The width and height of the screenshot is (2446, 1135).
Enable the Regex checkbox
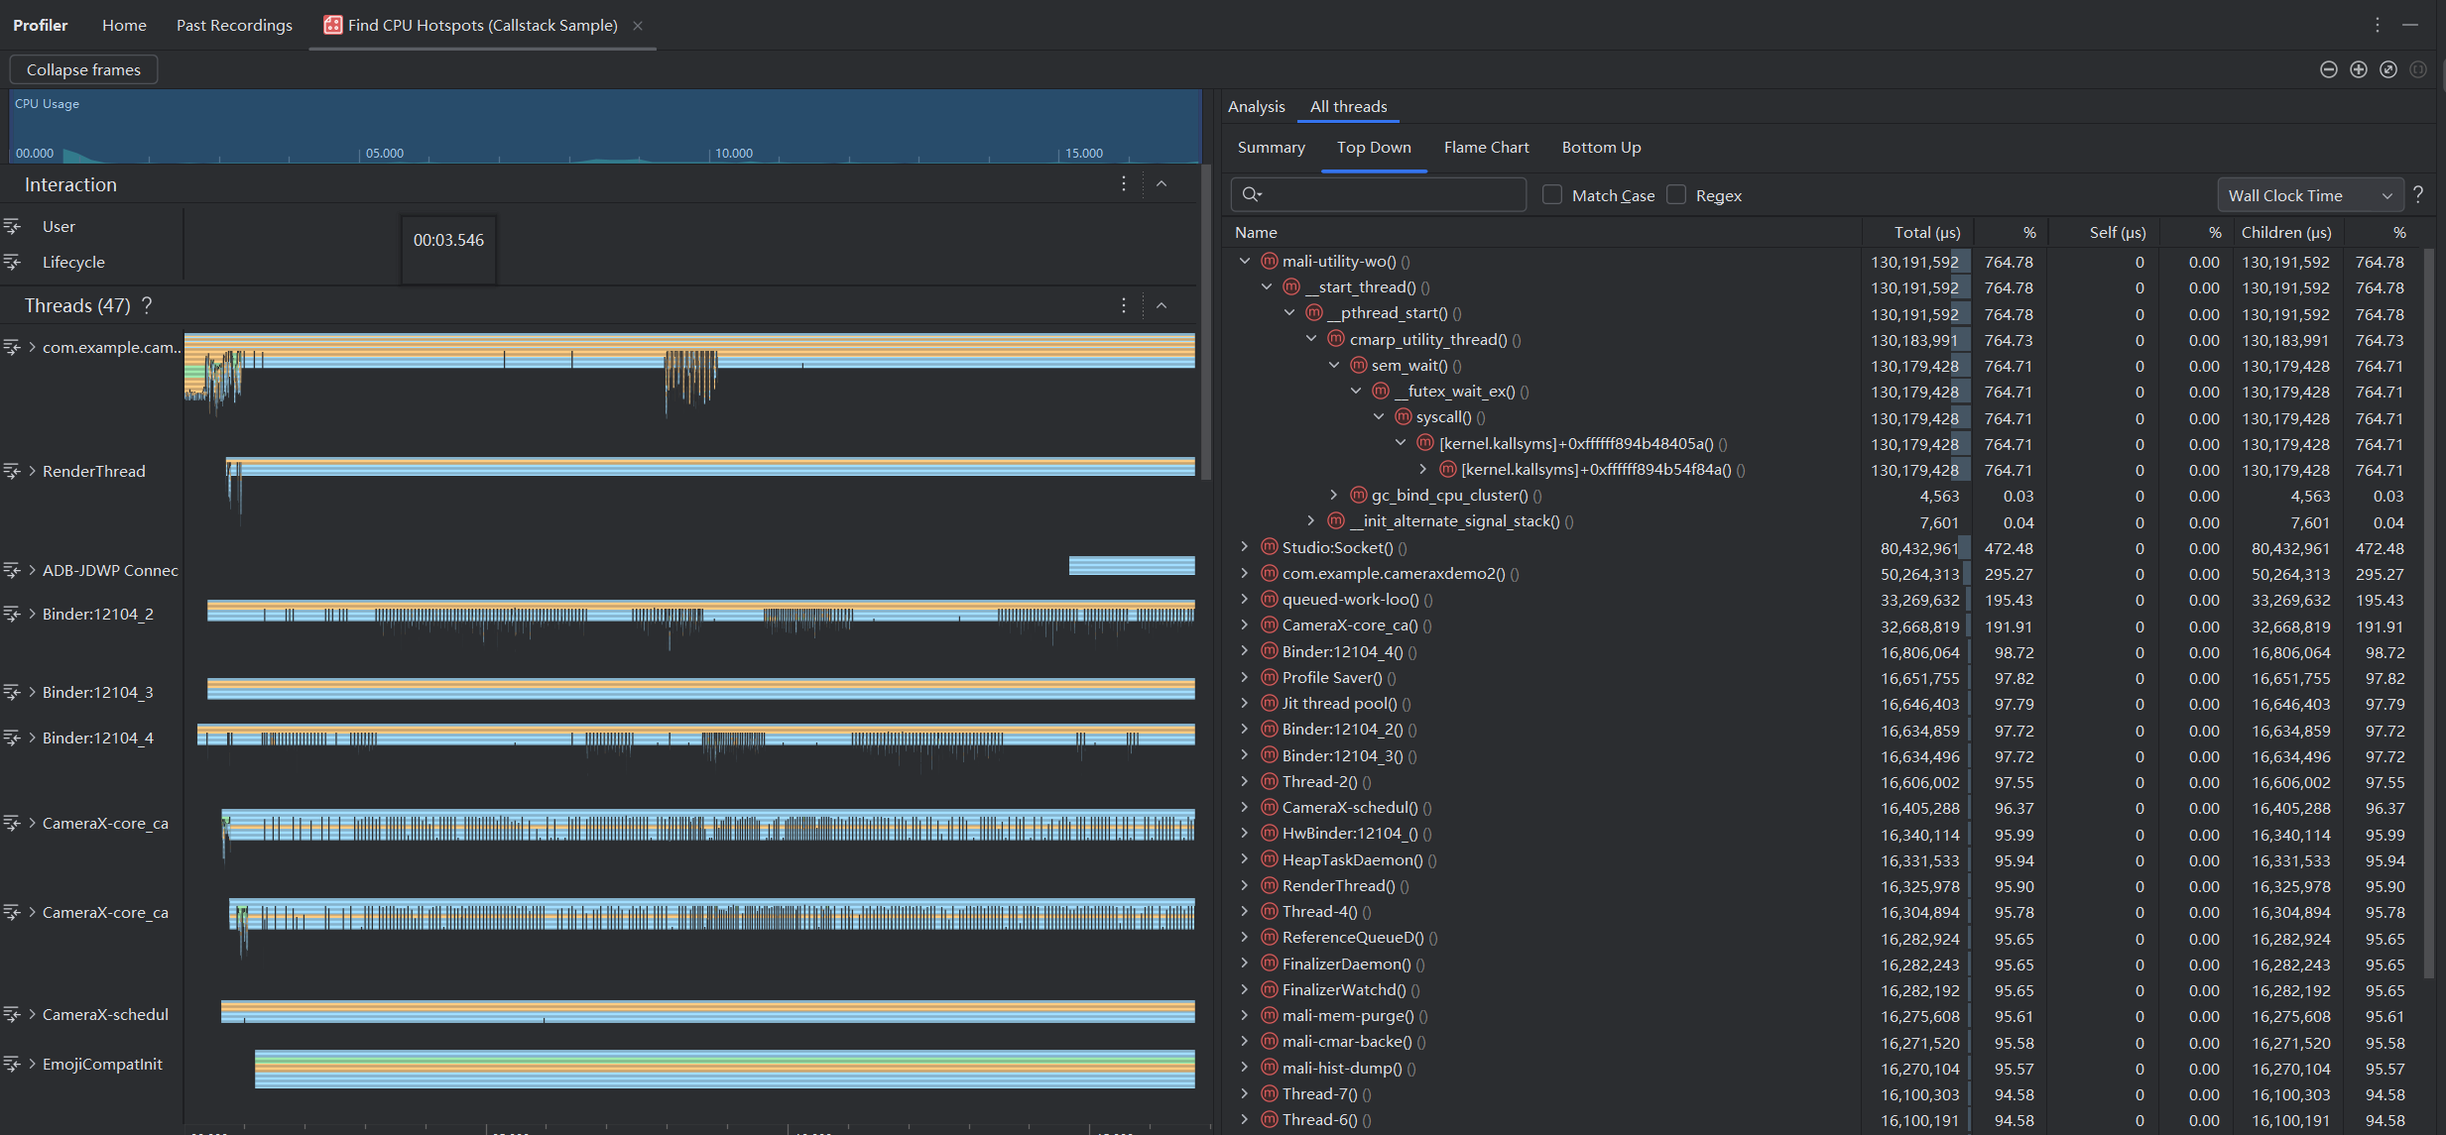click(1676, 195)
